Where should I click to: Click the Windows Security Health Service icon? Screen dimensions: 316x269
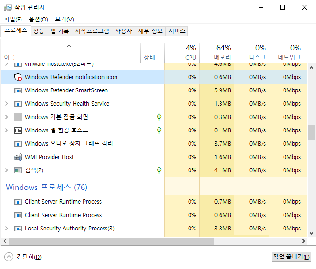(x=18, y=104)
